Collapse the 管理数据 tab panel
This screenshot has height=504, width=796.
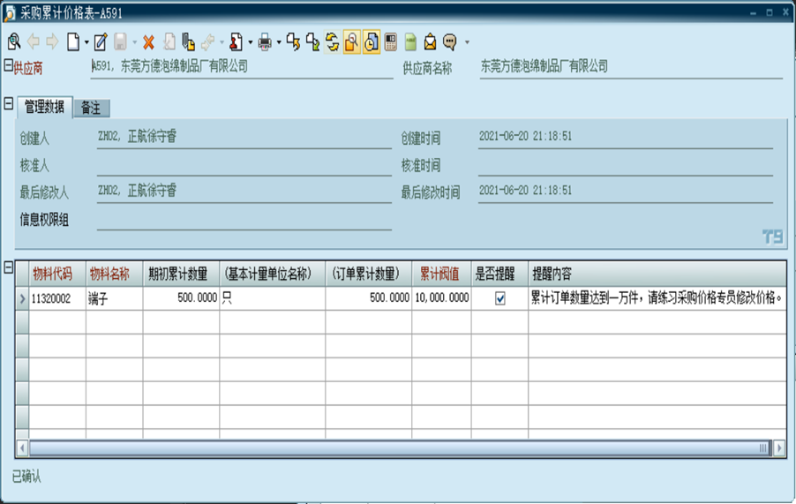coord(8,104)
